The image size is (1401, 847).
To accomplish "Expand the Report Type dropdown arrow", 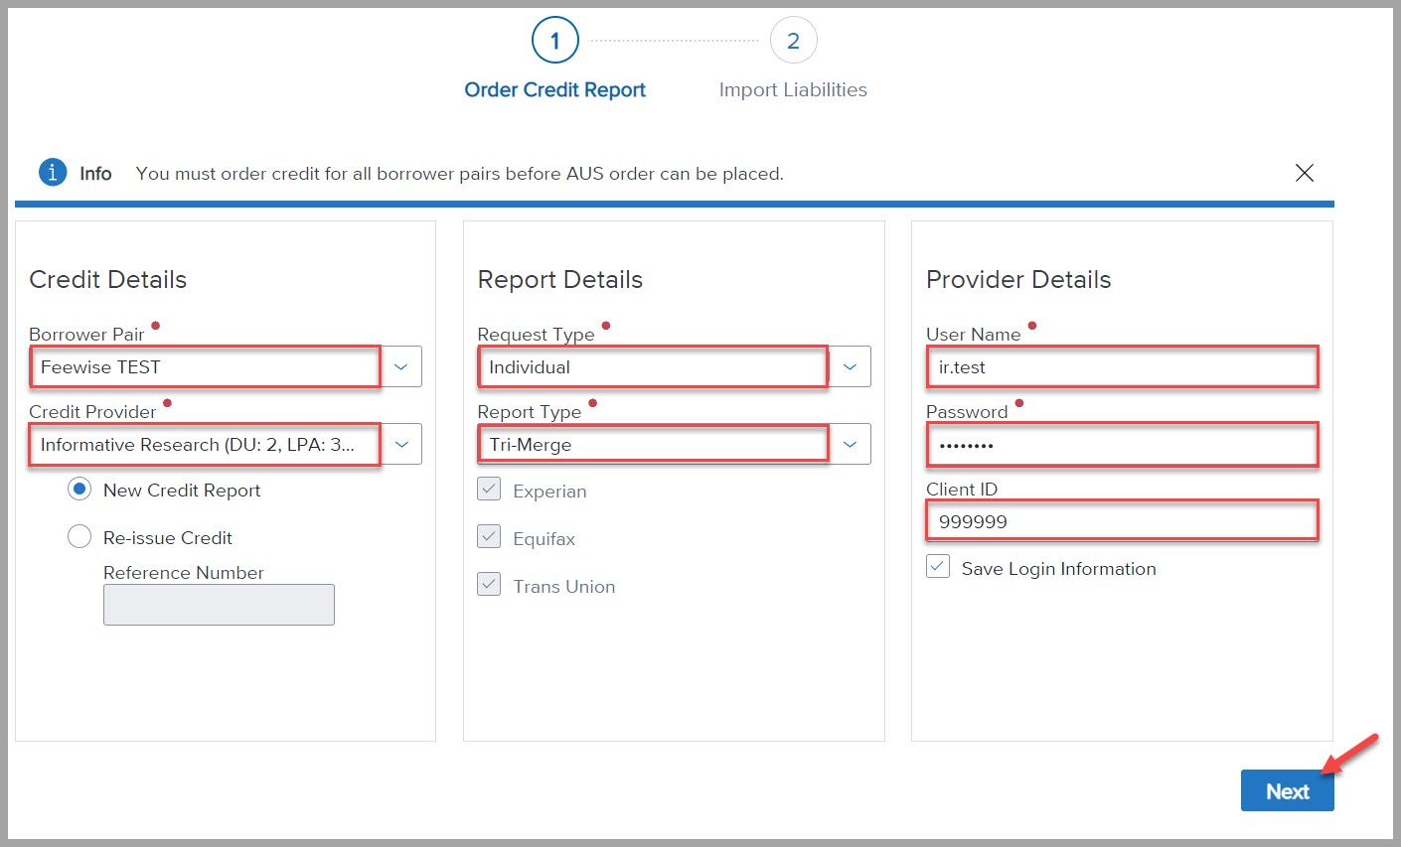I will coord(850,444).
